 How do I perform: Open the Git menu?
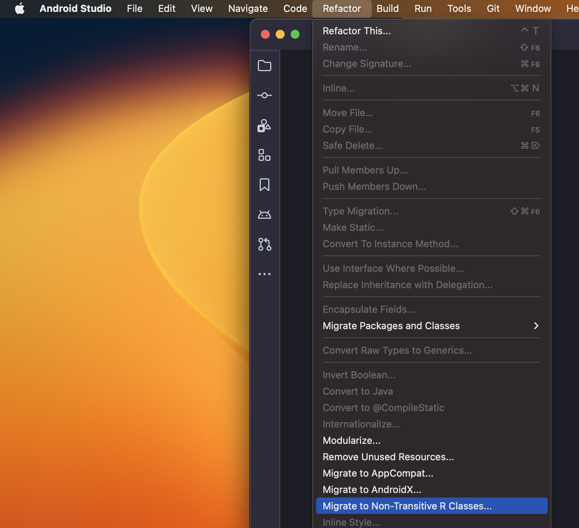[493, 9]
